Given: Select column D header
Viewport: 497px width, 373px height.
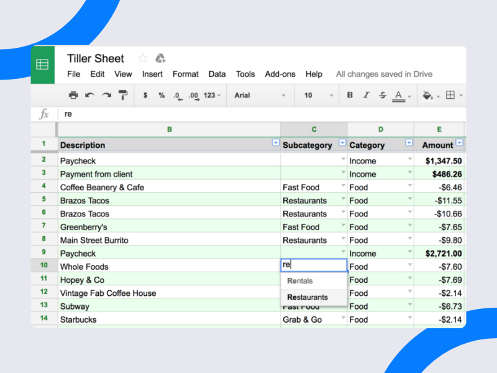Looking at the screenshot, I should click(381, 129).
